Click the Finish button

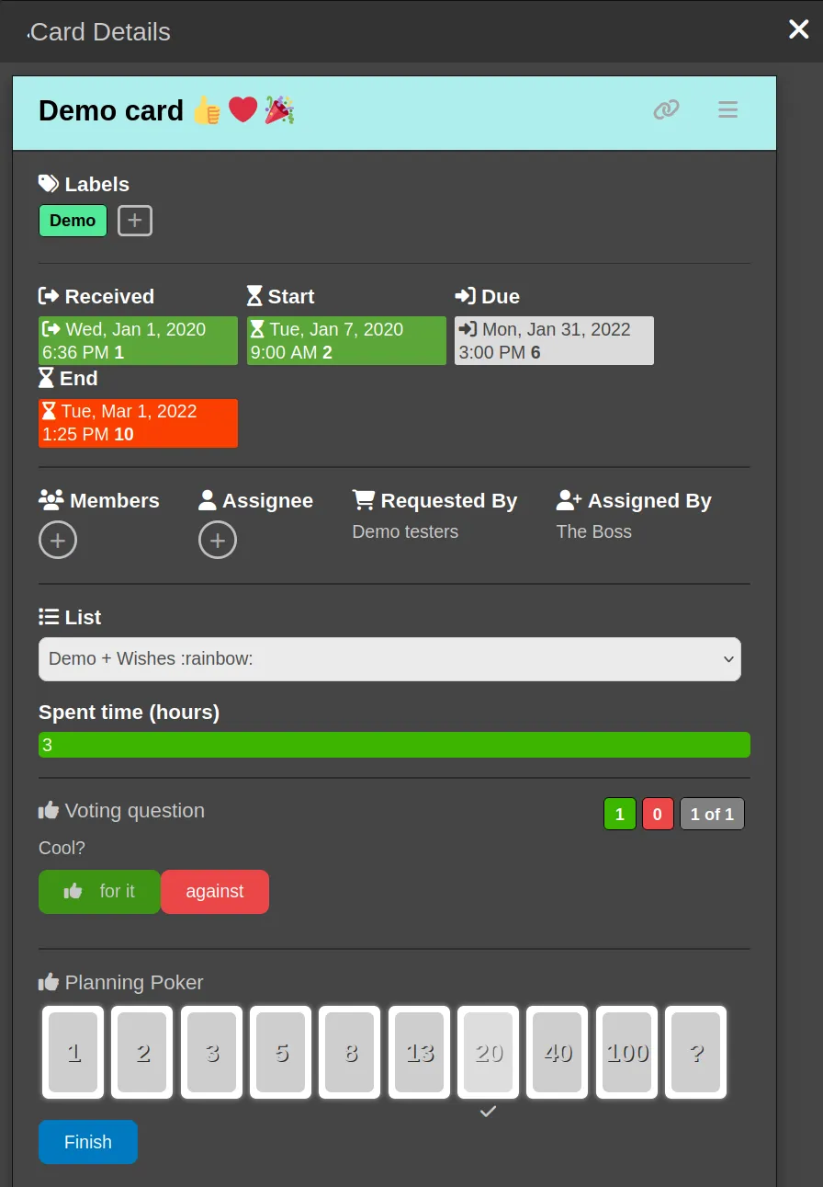click(x=88, y=1142)
